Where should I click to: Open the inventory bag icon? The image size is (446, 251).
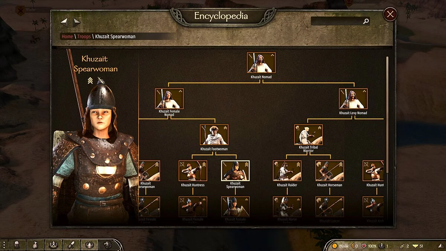click(x=35, y=245)
